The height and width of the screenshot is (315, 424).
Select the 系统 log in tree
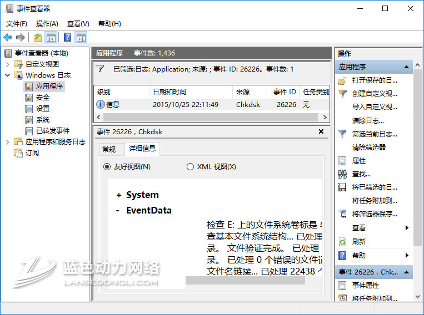pyautogui.click(x=42, y=119)
